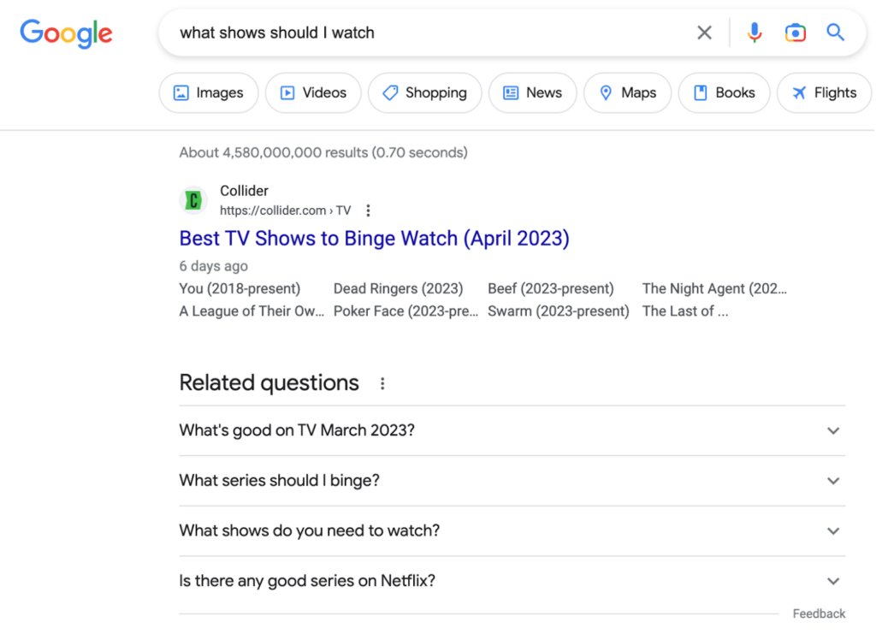Expand "Is there any good series on Netflix?"
Viewport: 876px width, 640px height.
tap(512, 581)
